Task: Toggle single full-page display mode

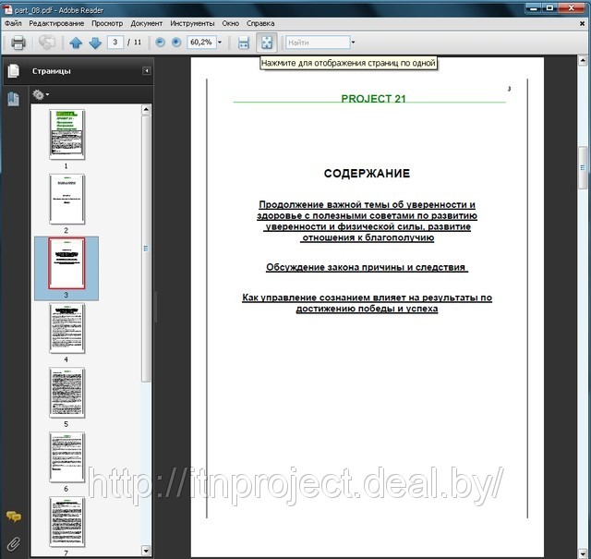Action: [266, 43]
